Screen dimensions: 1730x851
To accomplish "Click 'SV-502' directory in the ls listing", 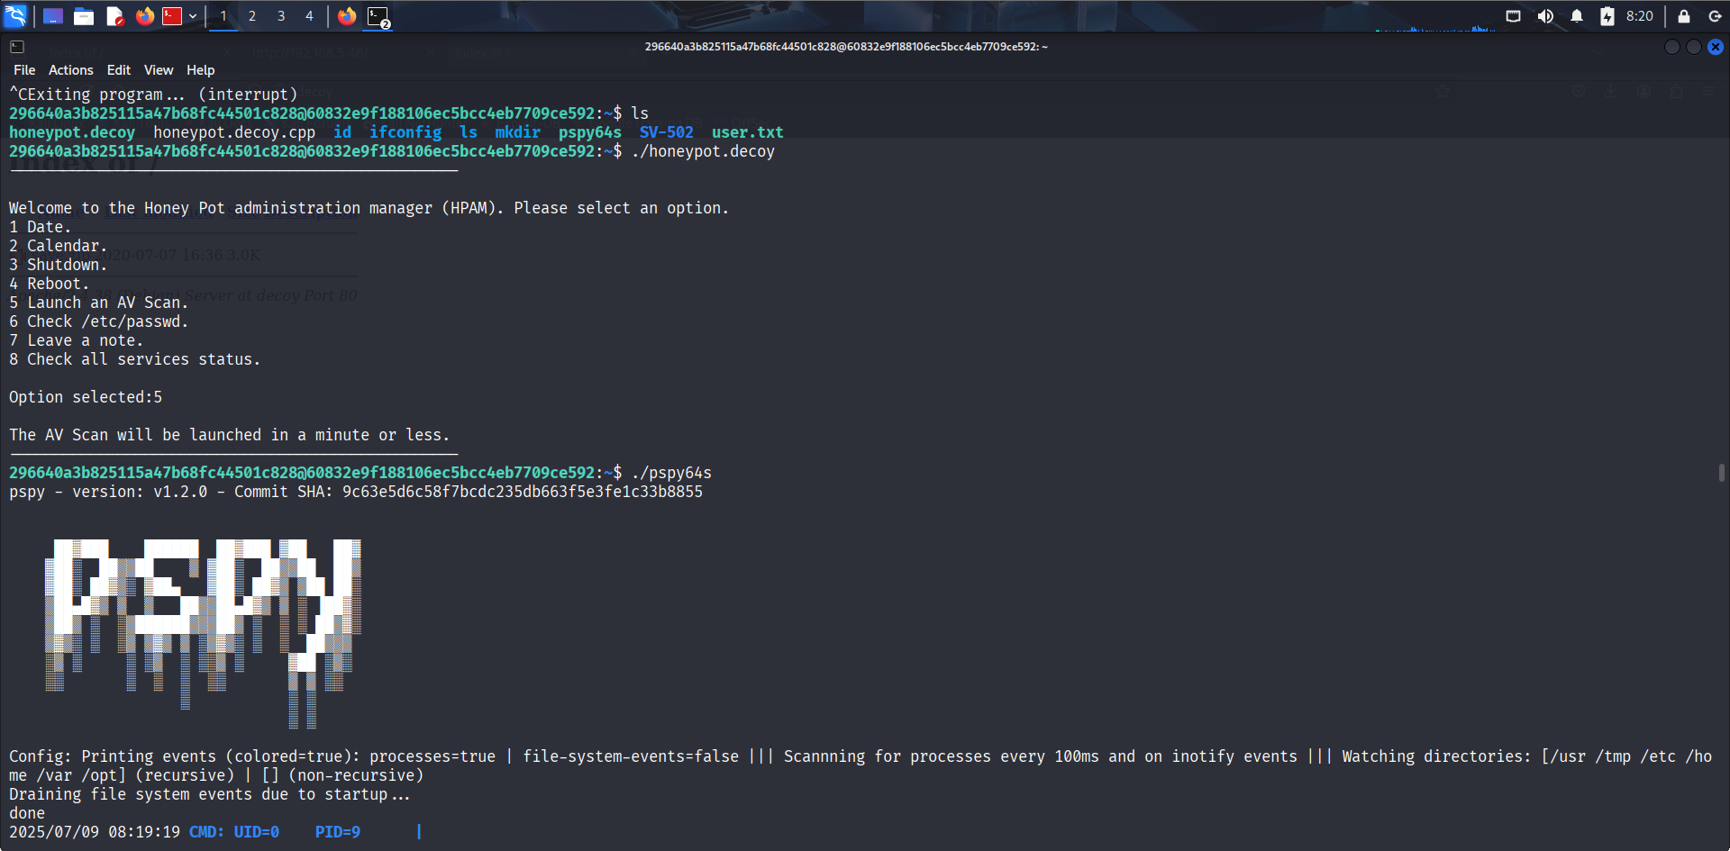I will tap(667, 132).
